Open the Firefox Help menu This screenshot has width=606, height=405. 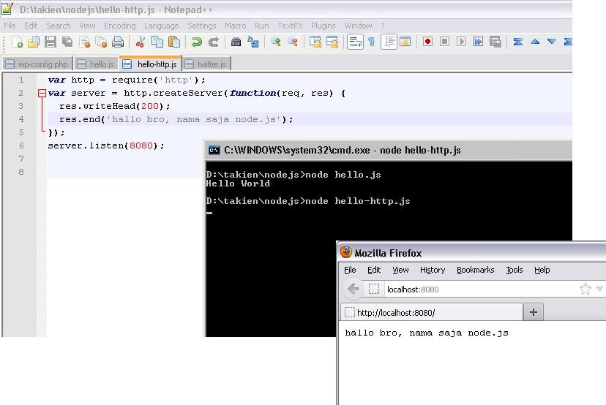542,270
